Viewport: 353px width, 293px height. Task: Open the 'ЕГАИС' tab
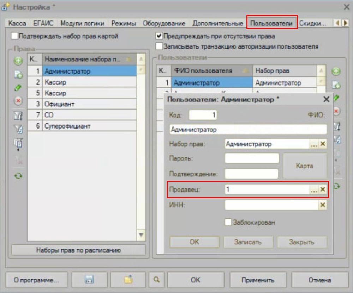(x=43, y=24)
